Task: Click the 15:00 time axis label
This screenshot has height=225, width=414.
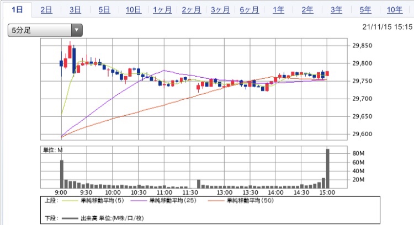Action: pos(327,192)
